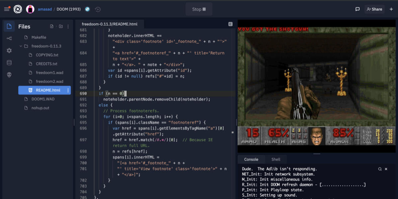Open Settings gear in sidebar
The width and height of the screenshot is (398, 199).
point(9,50)
